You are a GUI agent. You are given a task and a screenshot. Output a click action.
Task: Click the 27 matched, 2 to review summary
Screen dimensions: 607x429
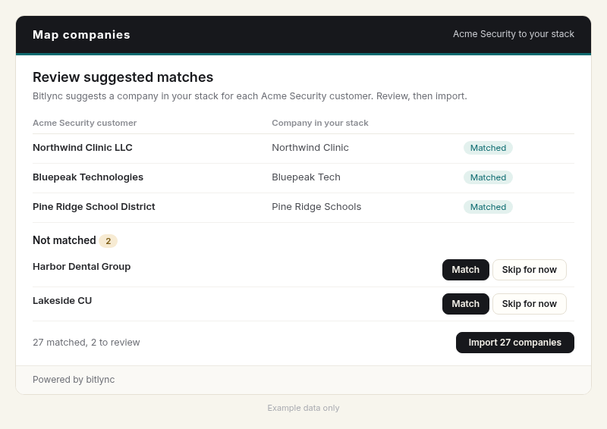[86, 343]
